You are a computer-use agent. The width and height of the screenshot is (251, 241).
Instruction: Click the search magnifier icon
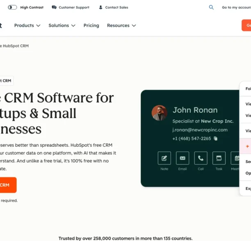(x=211, y=7)
